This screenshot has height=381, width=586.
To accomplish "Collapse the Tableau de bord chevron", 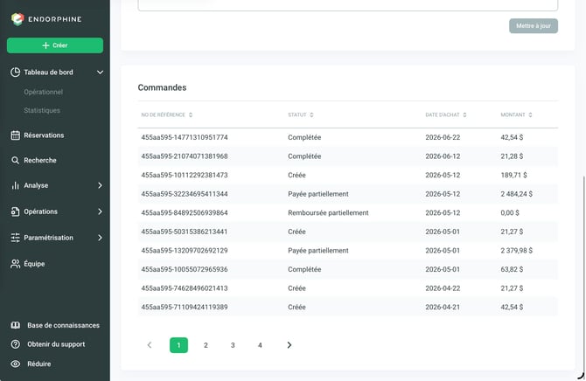I will point(100,72).
